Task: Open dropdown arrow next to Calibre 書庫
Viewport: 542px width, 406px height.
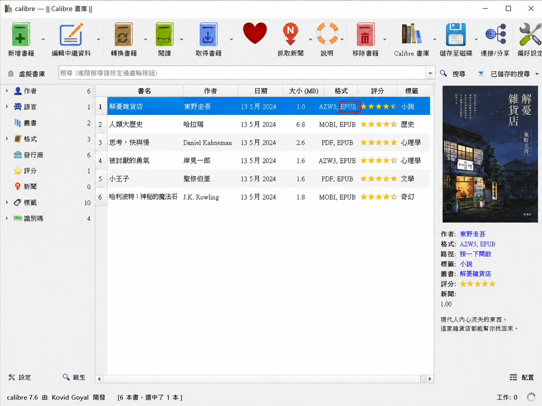Action: point(435,39)
